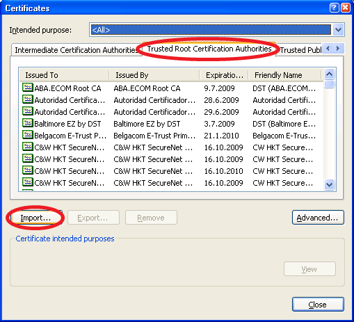Click the expiration date 9.7.2009
This screenshot has height=322, width=354.
point(219,88)
